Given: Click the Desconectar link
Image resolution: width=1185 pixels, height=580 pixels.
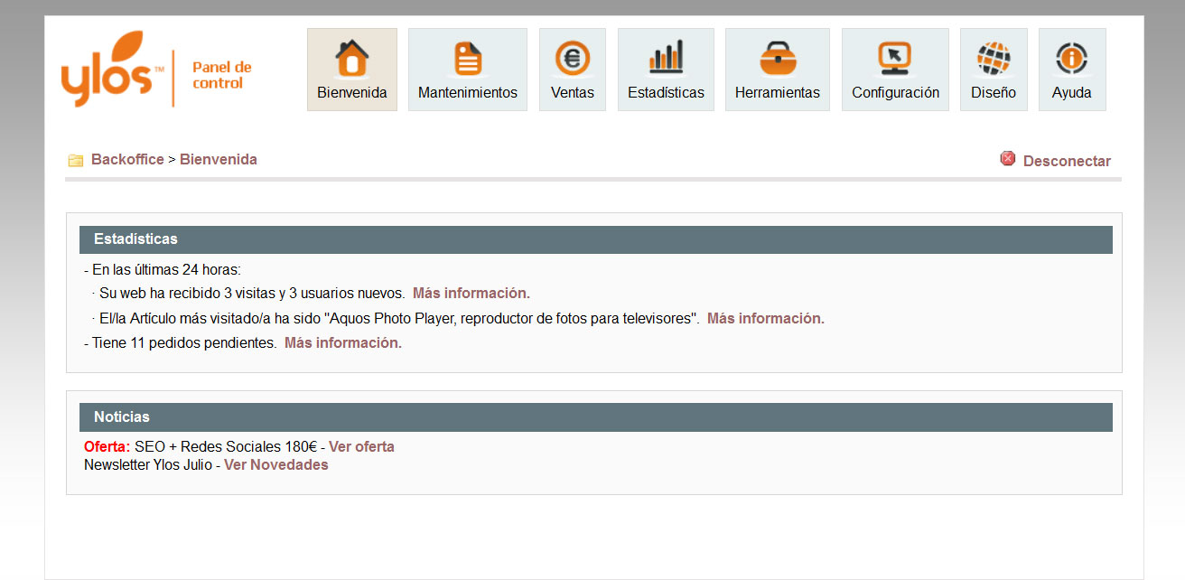Looking at the screenshot, I should pos(1067,162).
